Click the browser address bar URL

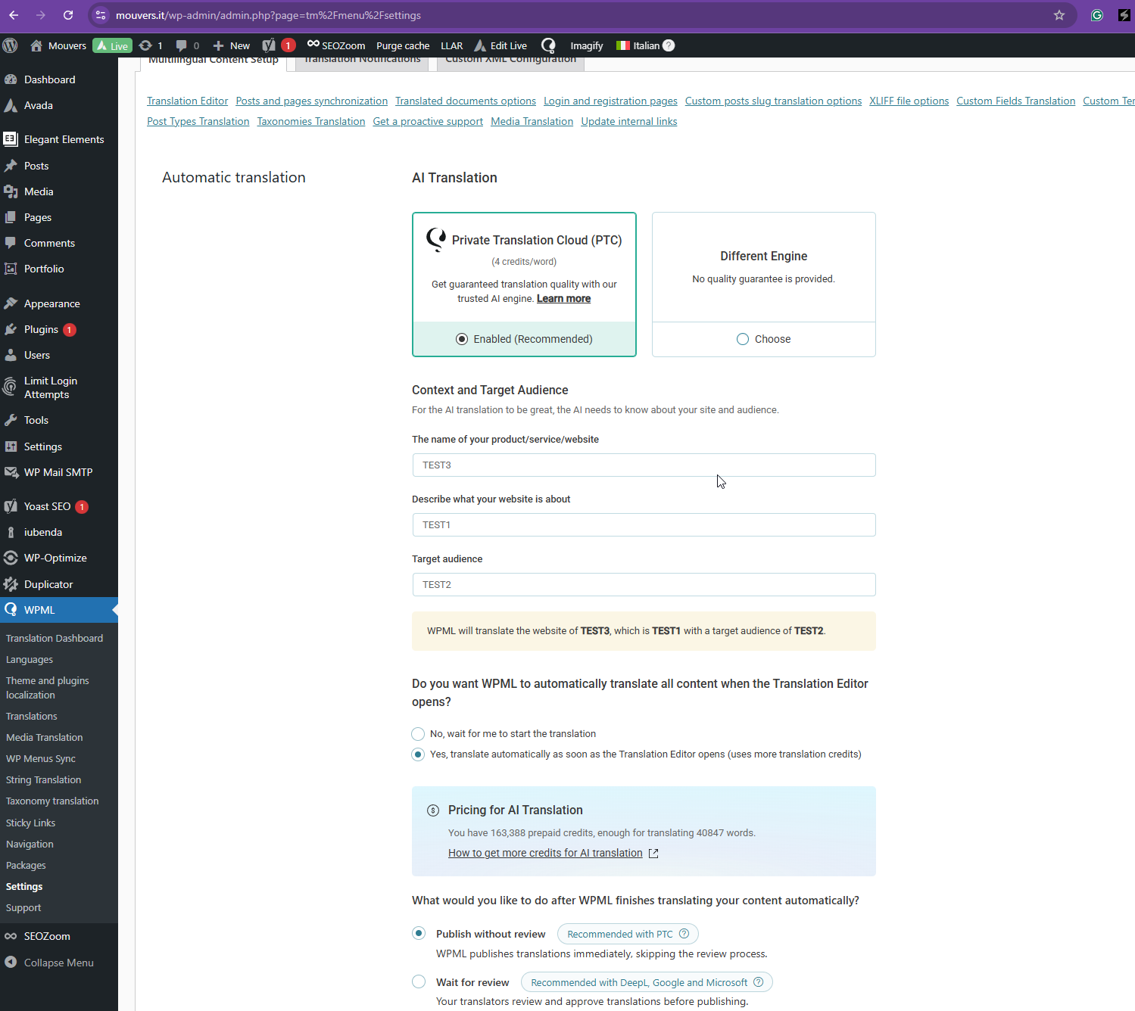[x=268, y=15]
